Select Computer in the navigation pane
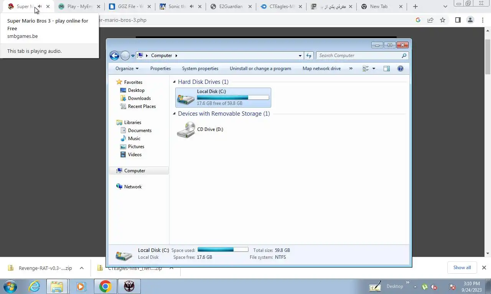The height and width of the screenshot is (294, 491). (135, 171)
